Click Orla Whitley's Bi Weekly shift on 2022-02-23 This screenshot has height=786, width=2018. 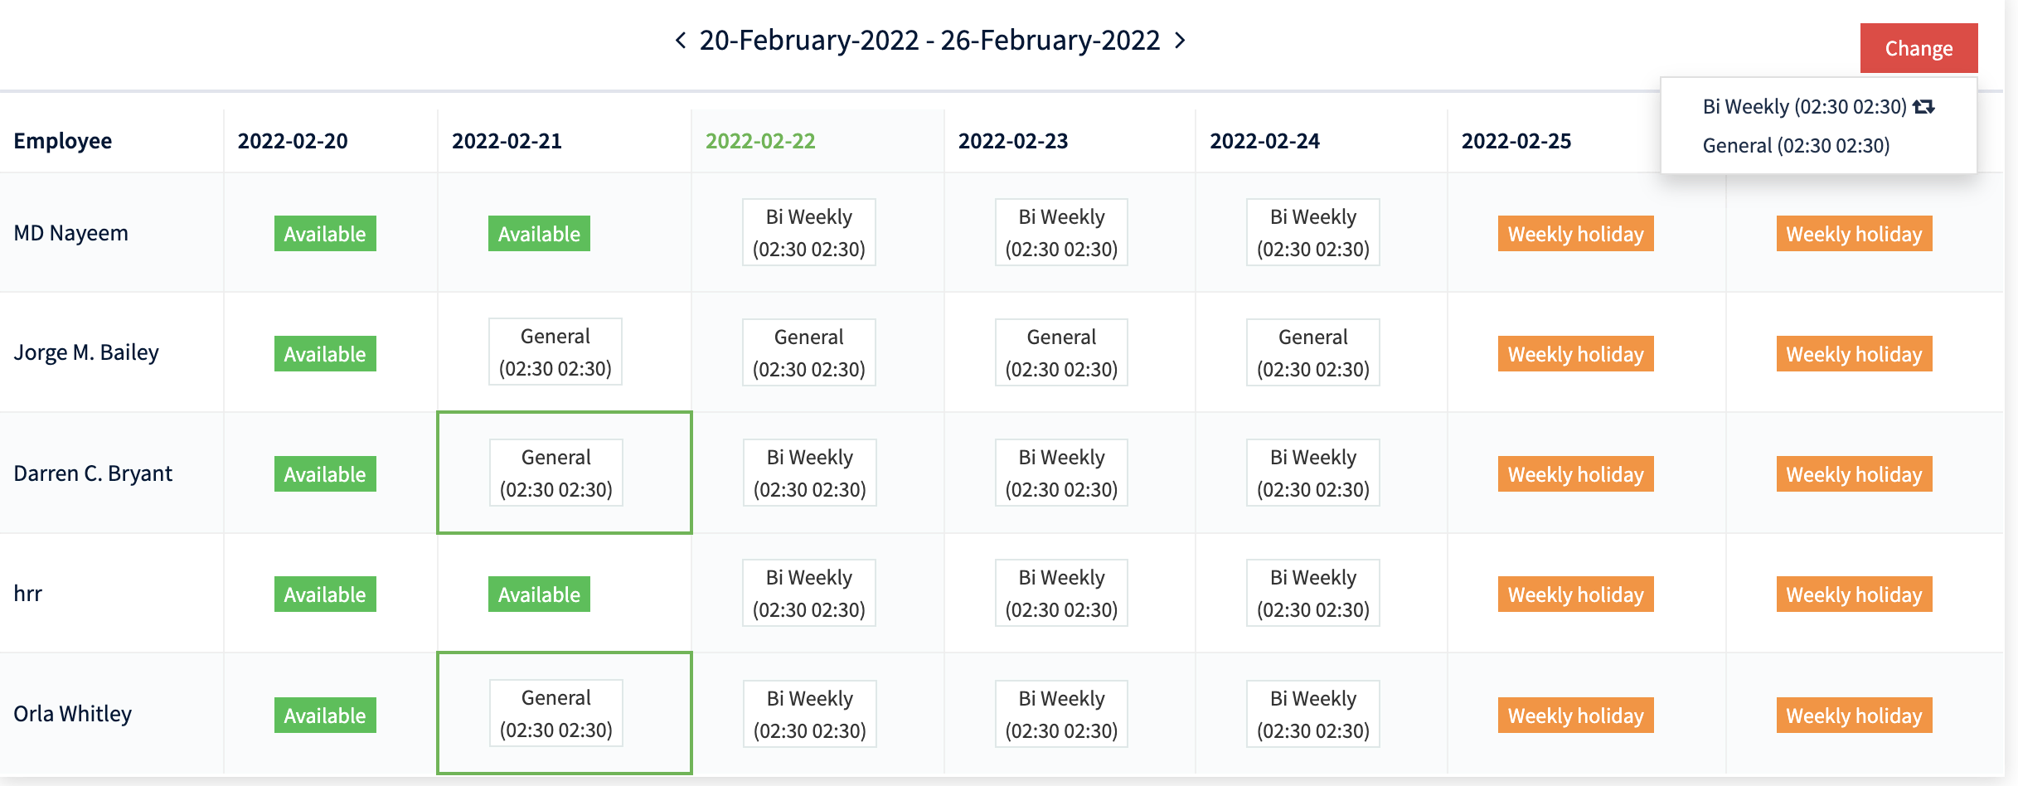tap(1061, 714)
